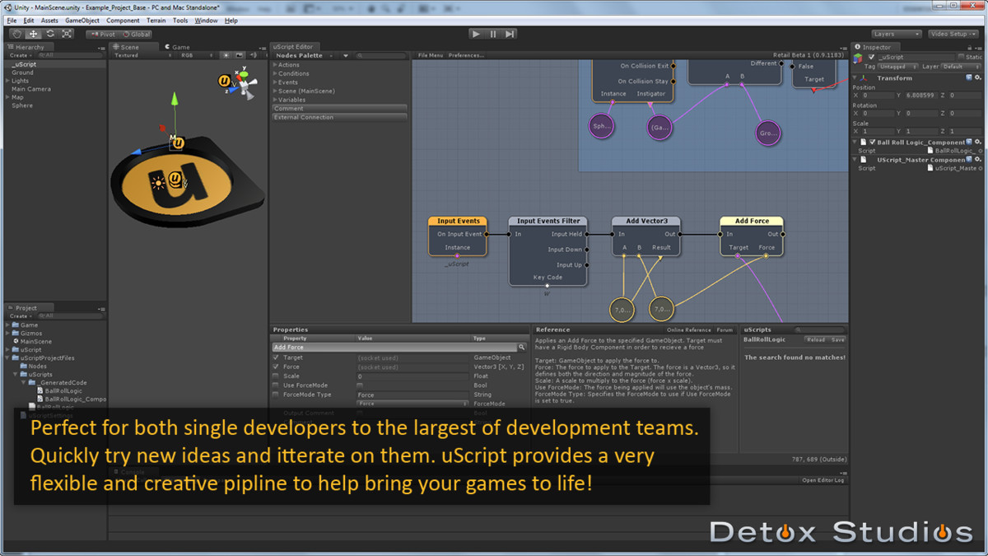Select the Add Force node header
Image resolution: width=988 pixels, height=556 pixels.
pos(752,221)
